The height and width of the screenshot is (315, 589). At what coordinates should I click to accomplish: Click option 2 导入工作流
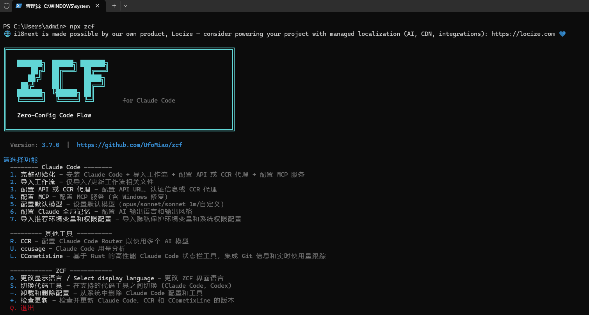pyautogui.click(x=82, y=182)
